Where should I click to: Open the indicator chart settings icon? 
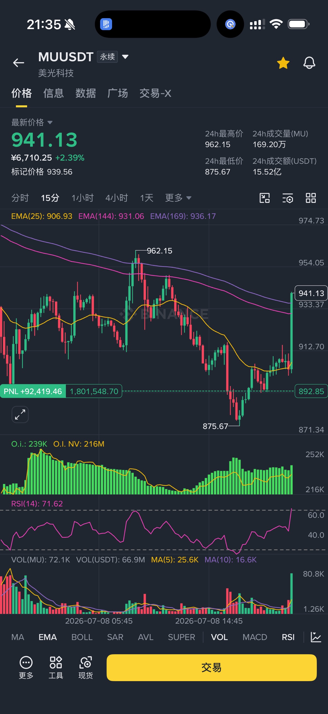[x=316, y=637]
